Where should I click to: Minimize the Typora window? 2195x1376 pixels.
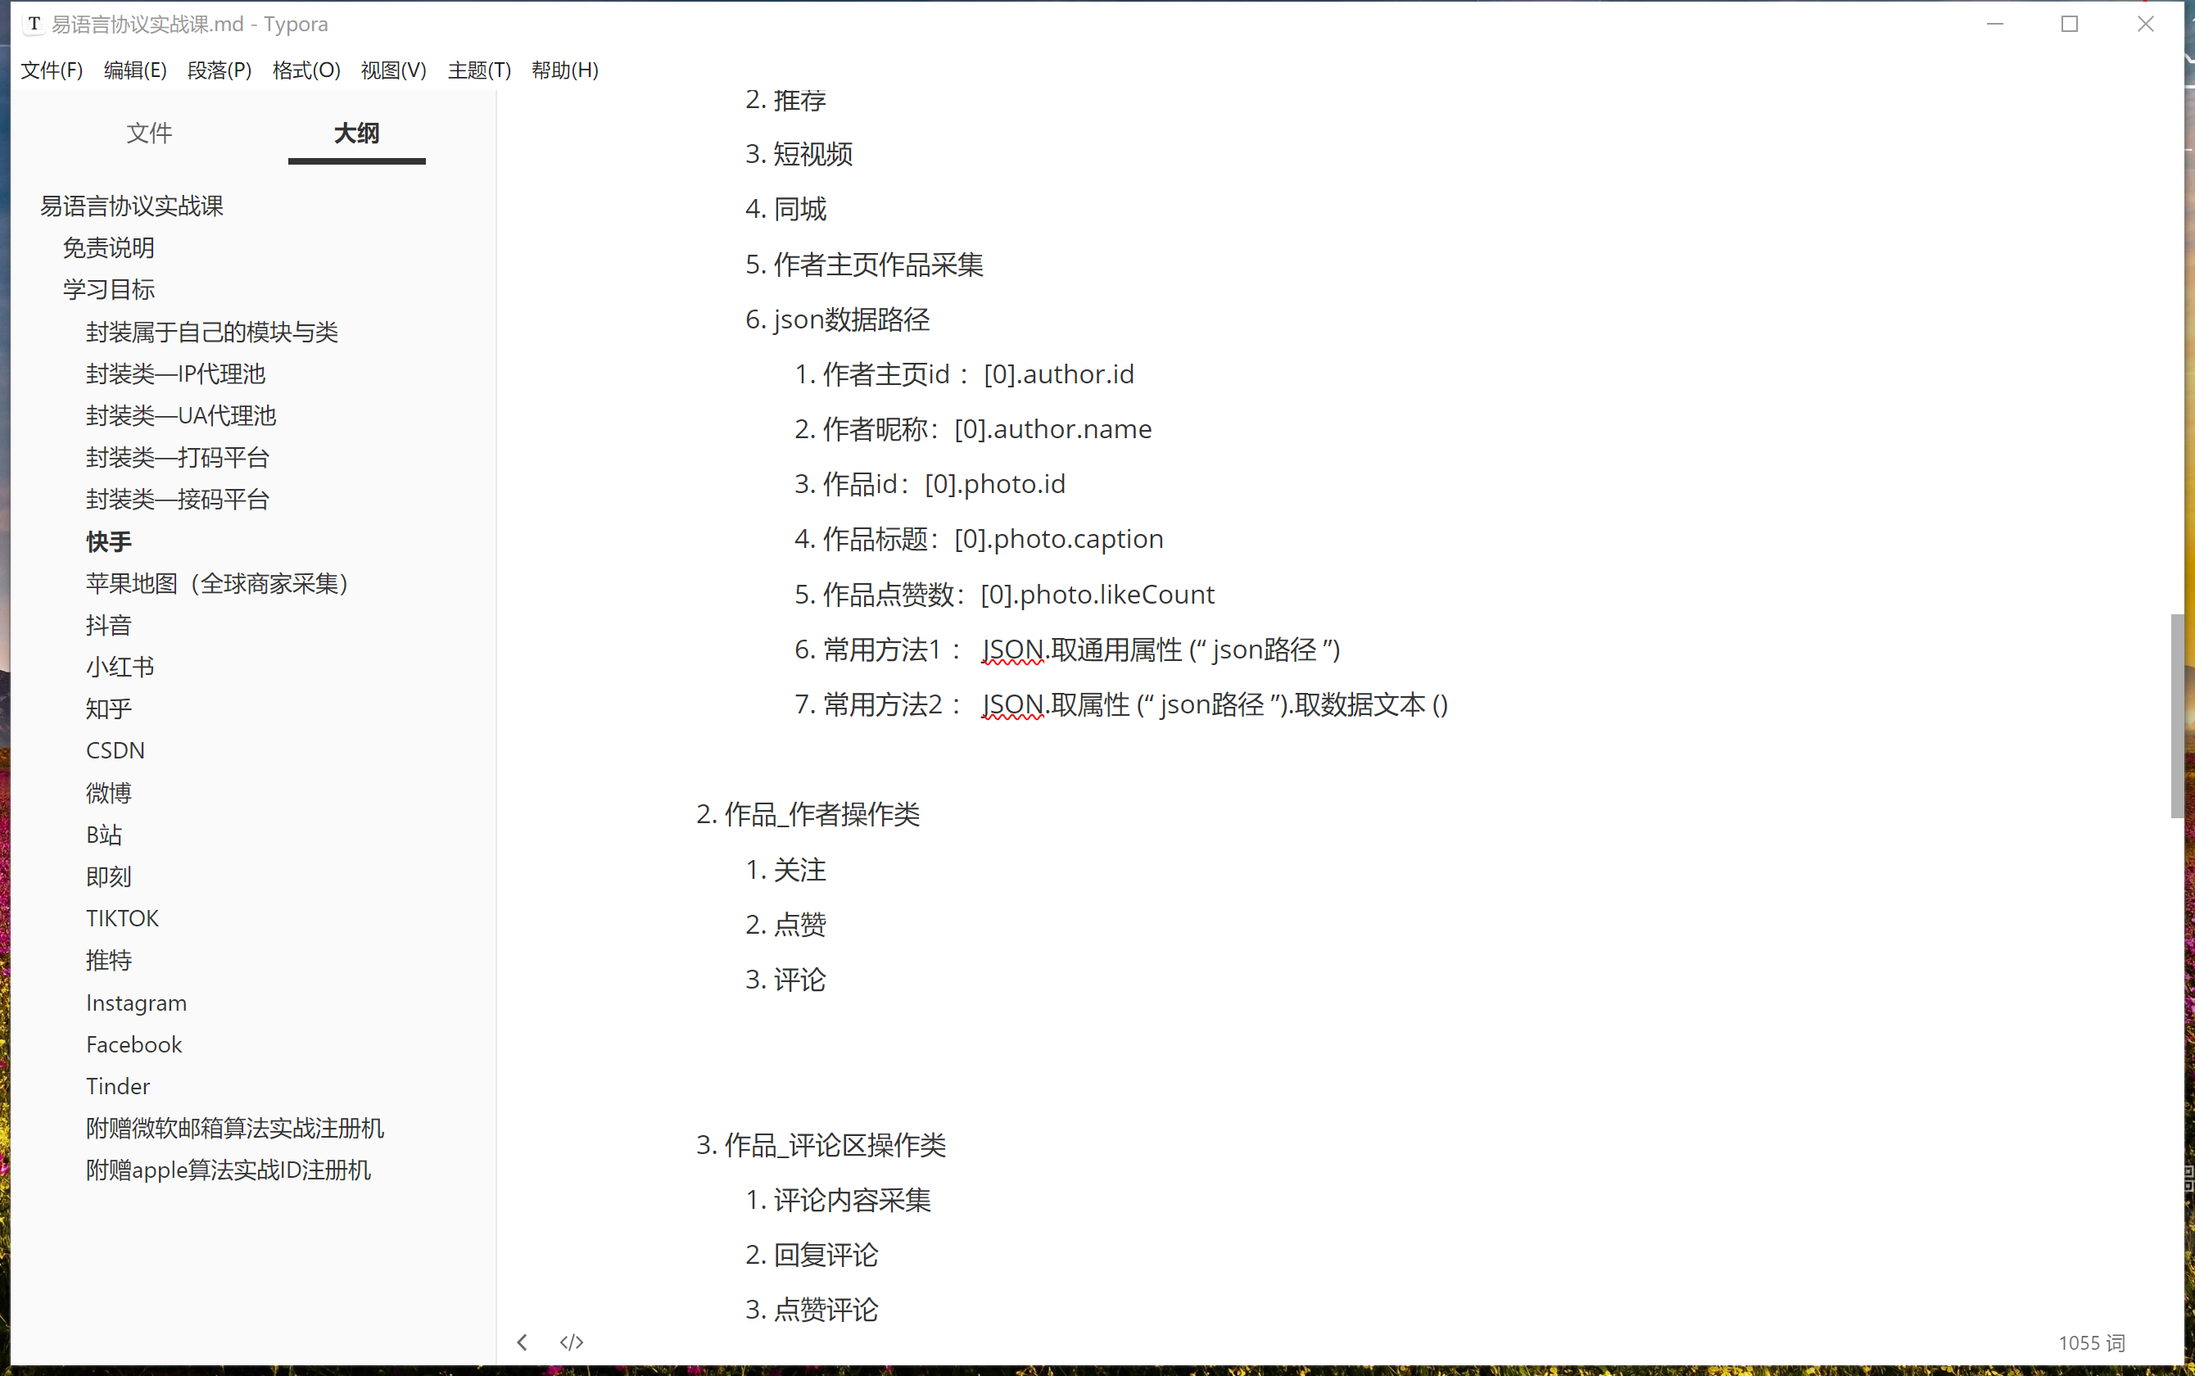[1995, 25]
